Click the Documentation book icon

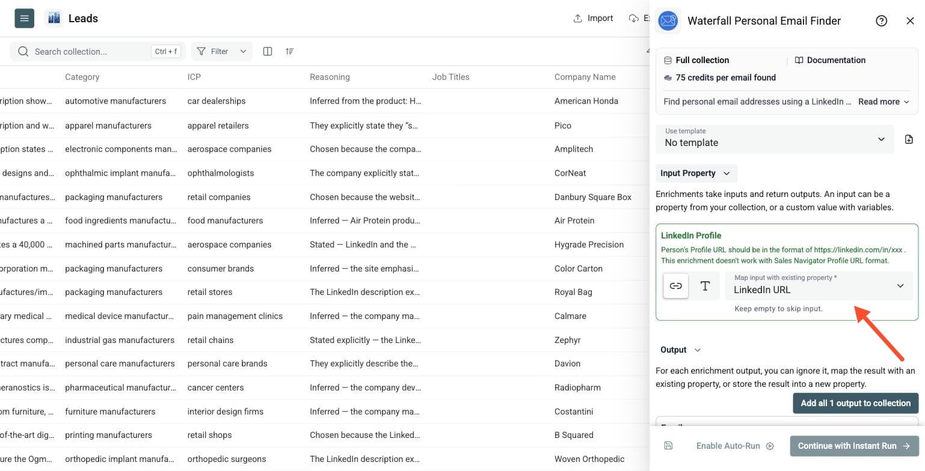coord(799,60)
